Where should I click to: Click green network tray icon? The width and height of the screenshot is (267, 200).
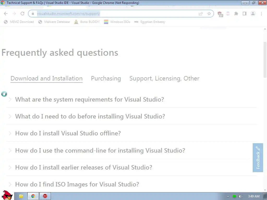pyautogui.click(x=234, y=196)
